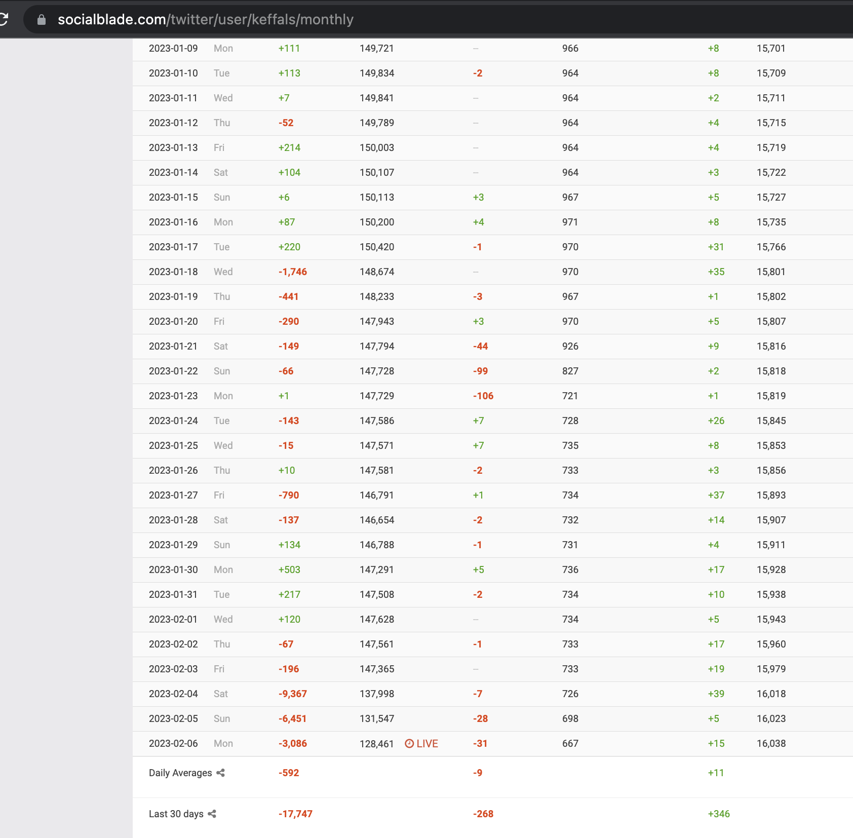Select follower change -52
853x838 pixels.
tap(286, 123)
